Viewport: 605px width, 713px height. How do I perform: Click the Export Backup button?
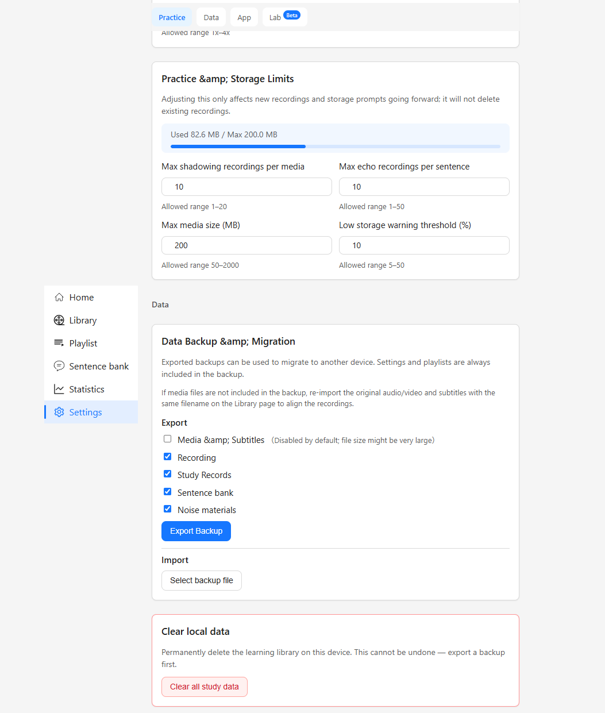pyautogui.click(x=196, y=531)
